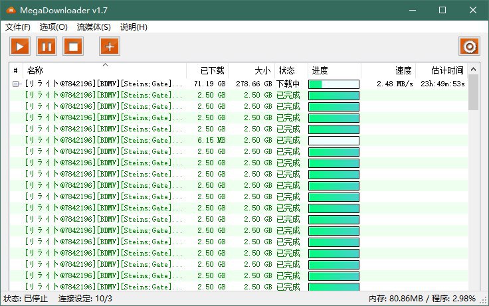
Task: Click the 2.48 MB/s speed value
Action: pyautogui.click(x=395, y=84)
